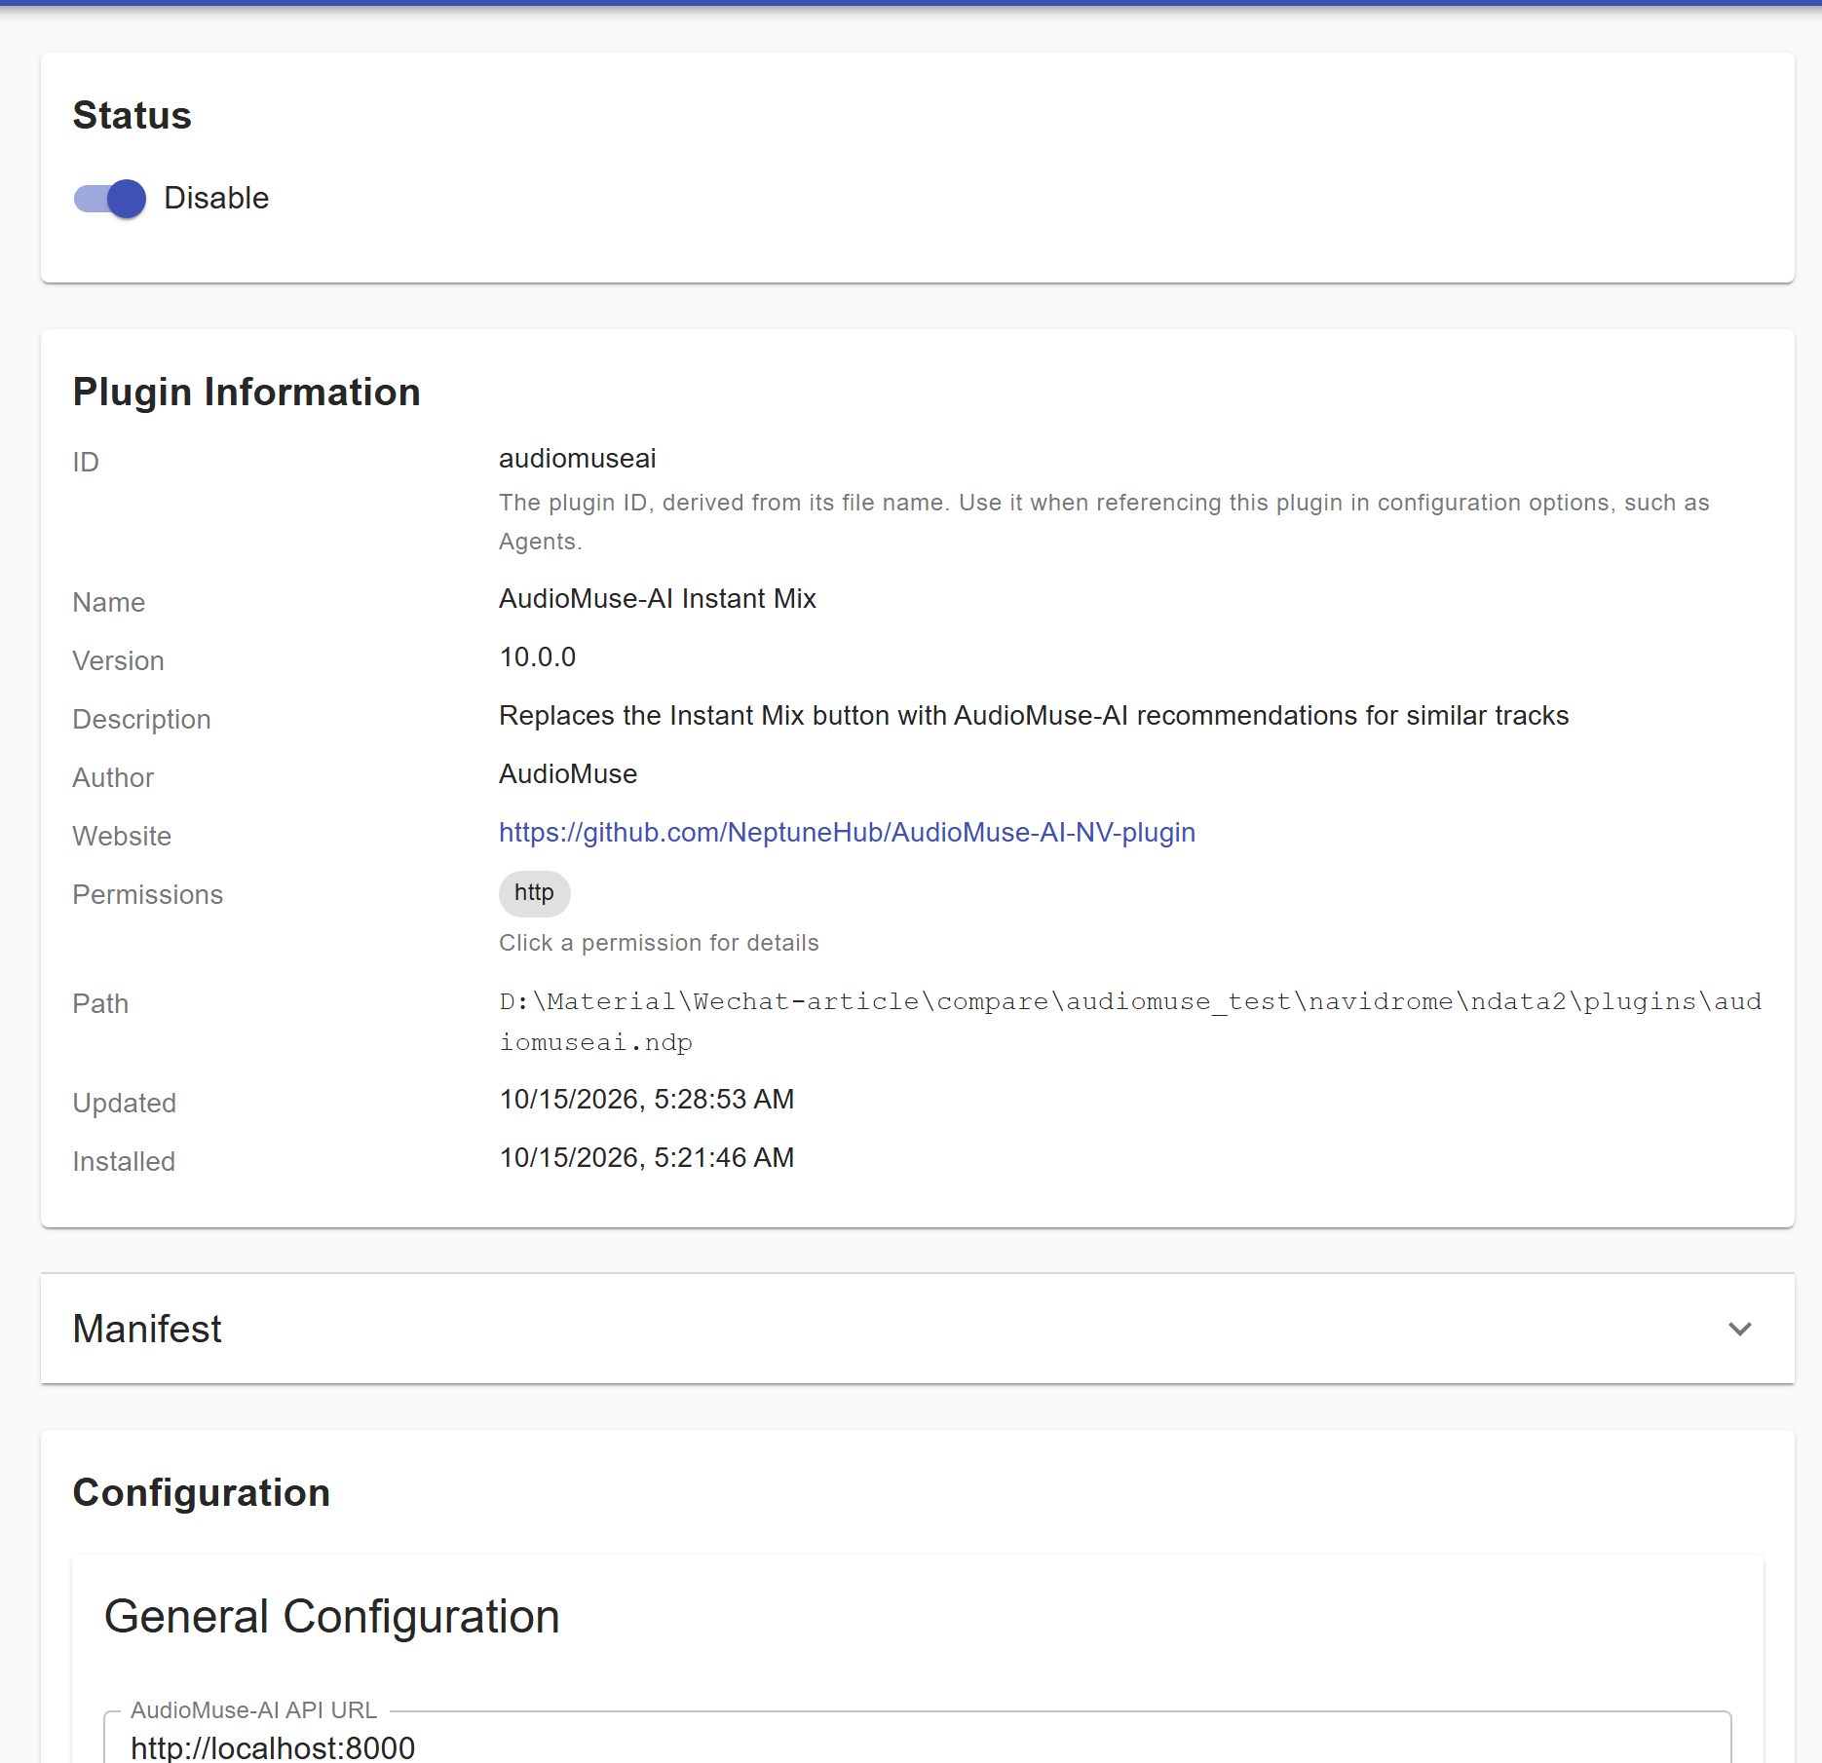Click the Installed timestamp 5:21:46 AM

[x=646, y=1158]
